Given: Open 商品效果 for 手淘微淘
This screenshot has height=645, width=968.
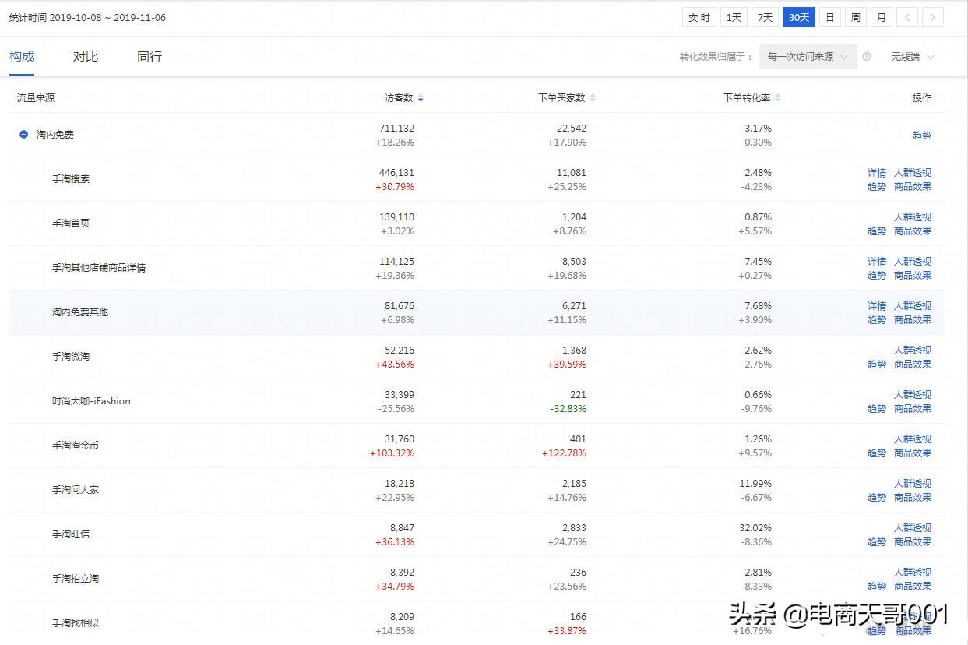Looking at the screenshot, I should click(913, 365).
